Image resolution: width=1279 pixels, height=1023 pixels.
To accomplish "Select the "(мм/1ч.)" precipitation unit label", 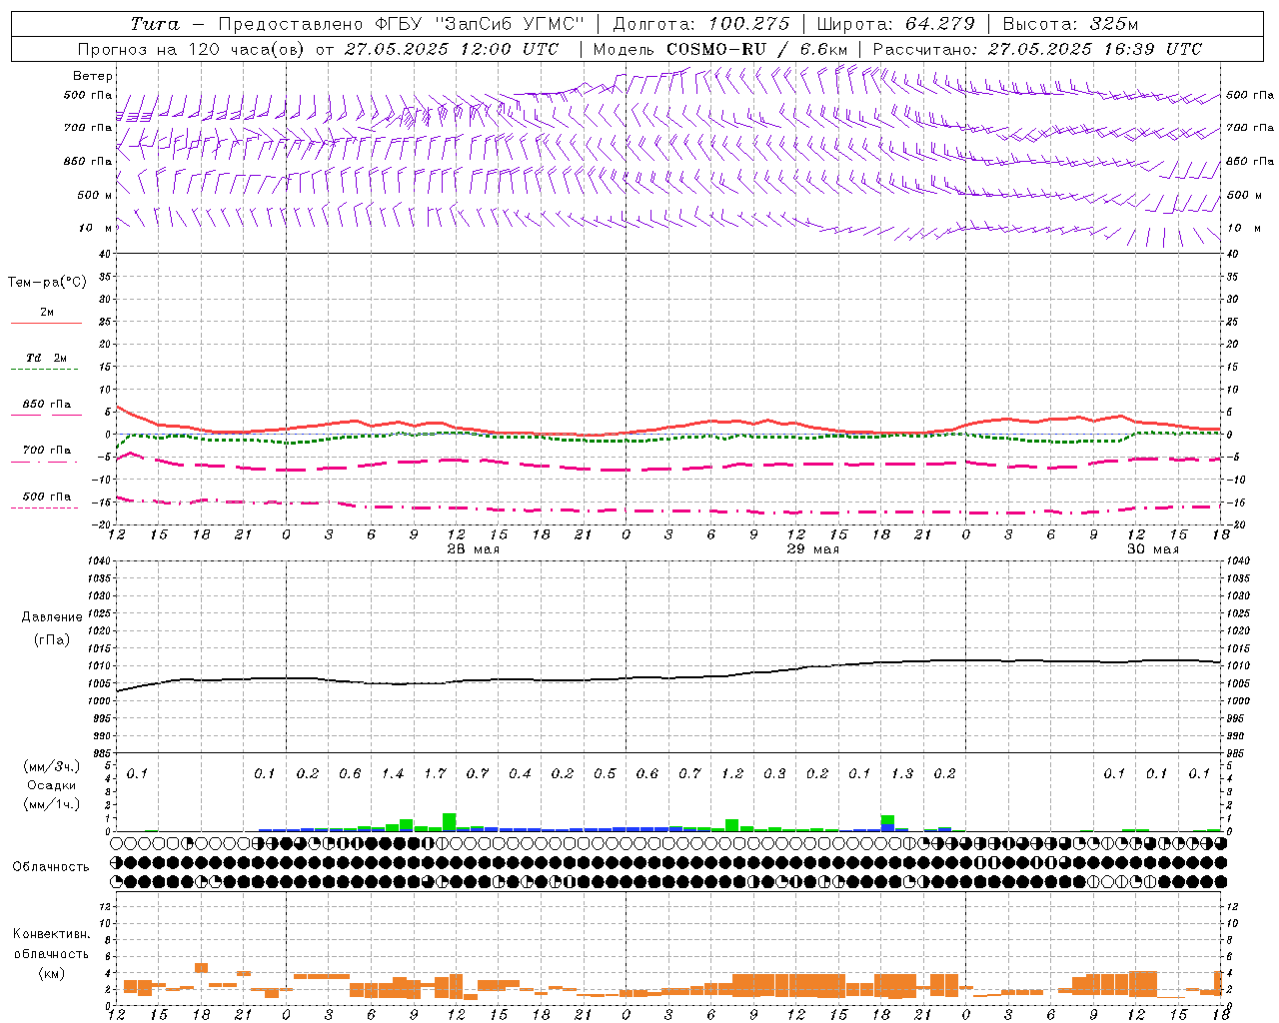I will tap(51, 805).
